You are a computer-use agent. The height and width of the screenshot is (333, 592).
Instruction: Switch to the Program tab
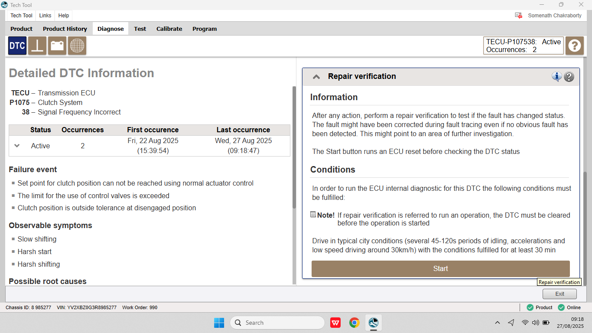205,29
